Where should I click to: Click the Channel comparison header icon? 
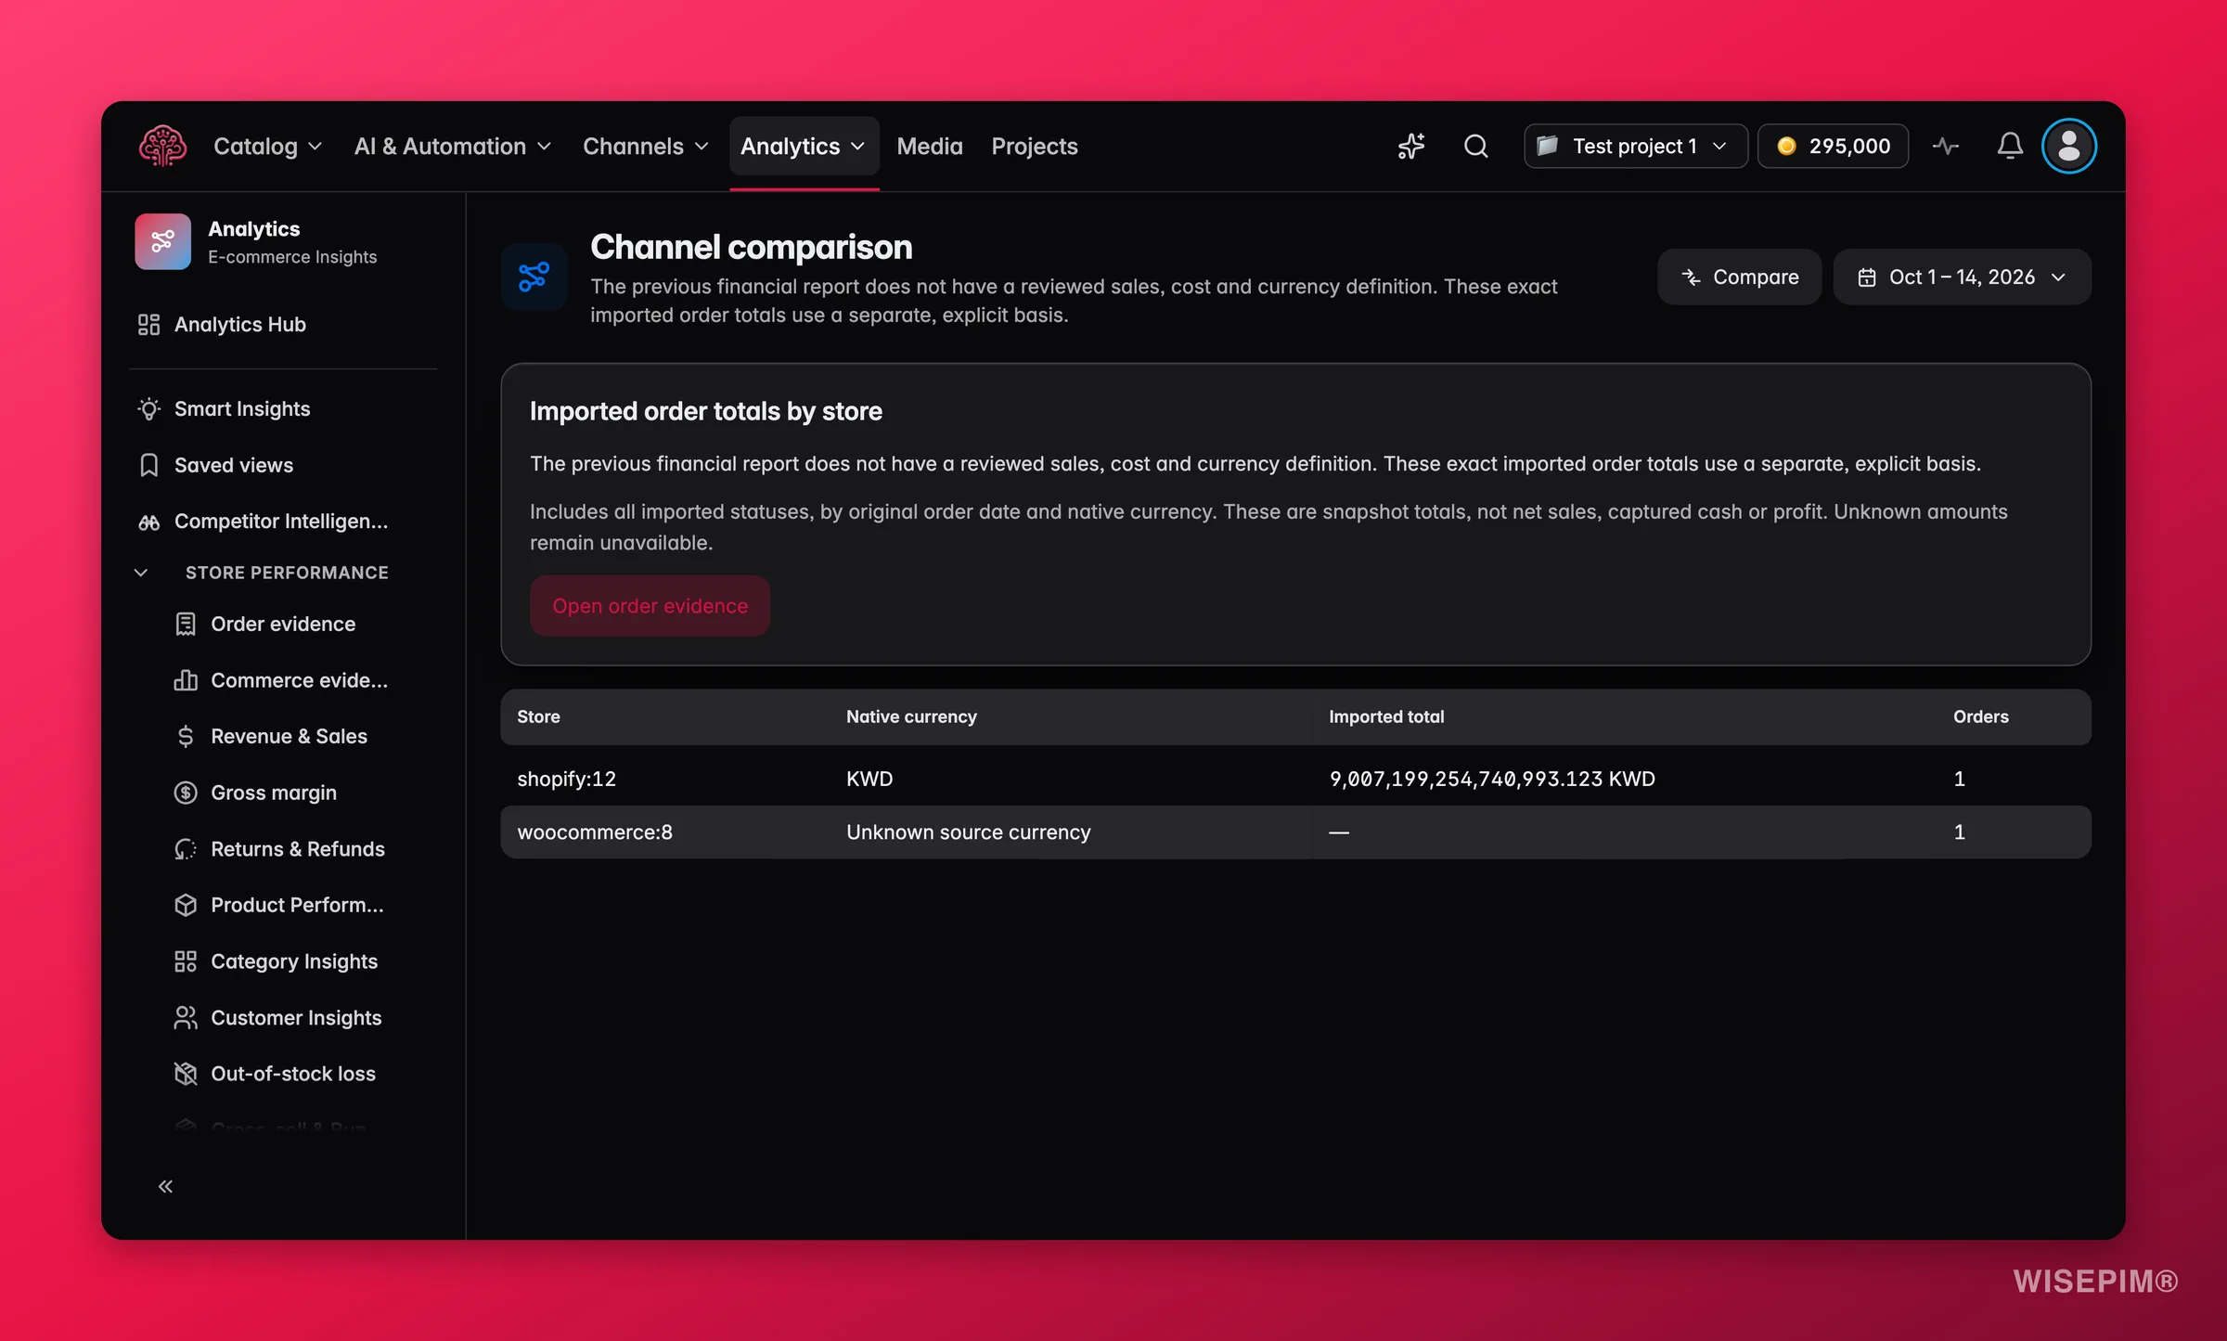pos(534,277)
